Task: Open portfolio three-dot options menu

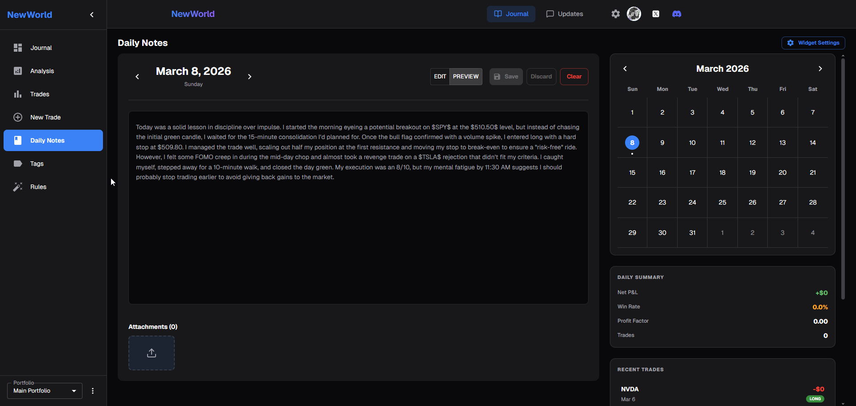Action: pyautogui.click(x=93, y=391)
